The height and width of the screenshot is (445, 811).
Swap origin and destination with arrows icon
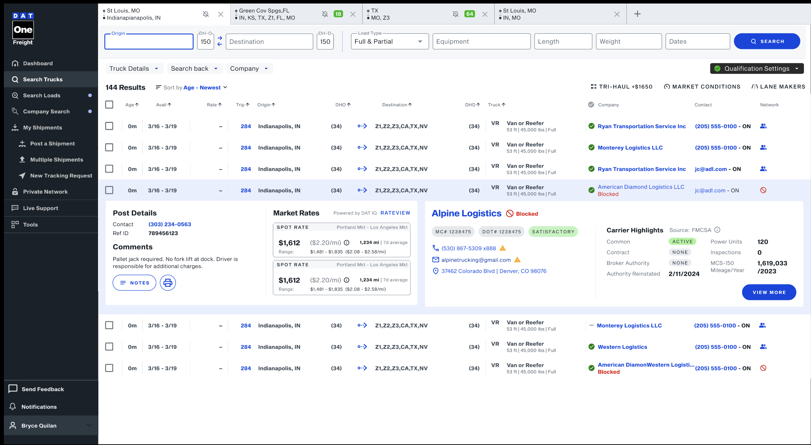click(x=220, y=41)
